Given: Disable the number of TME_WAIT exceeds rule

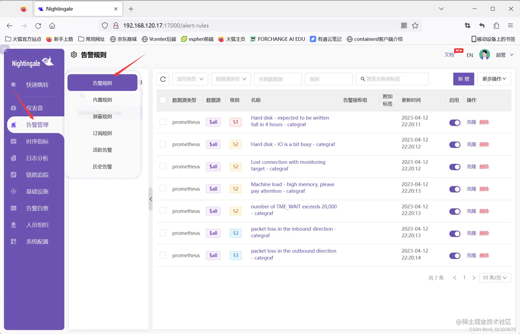Looking at the screenshot, I should 455,211.
